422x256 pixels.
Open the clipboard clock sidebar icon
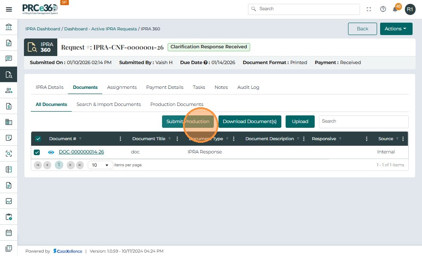pos(9,217)
